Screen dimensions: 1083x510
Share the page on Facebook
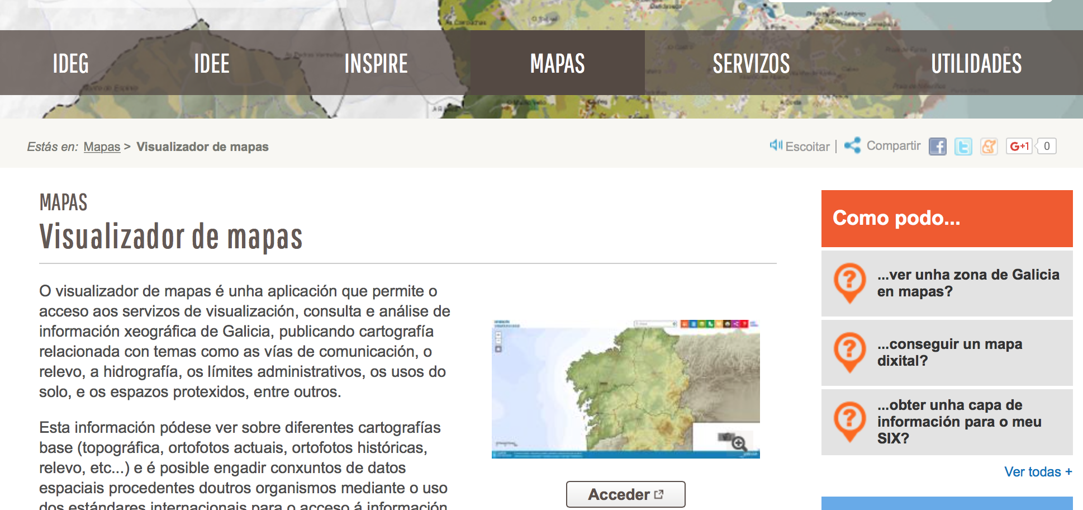point(937,147)
